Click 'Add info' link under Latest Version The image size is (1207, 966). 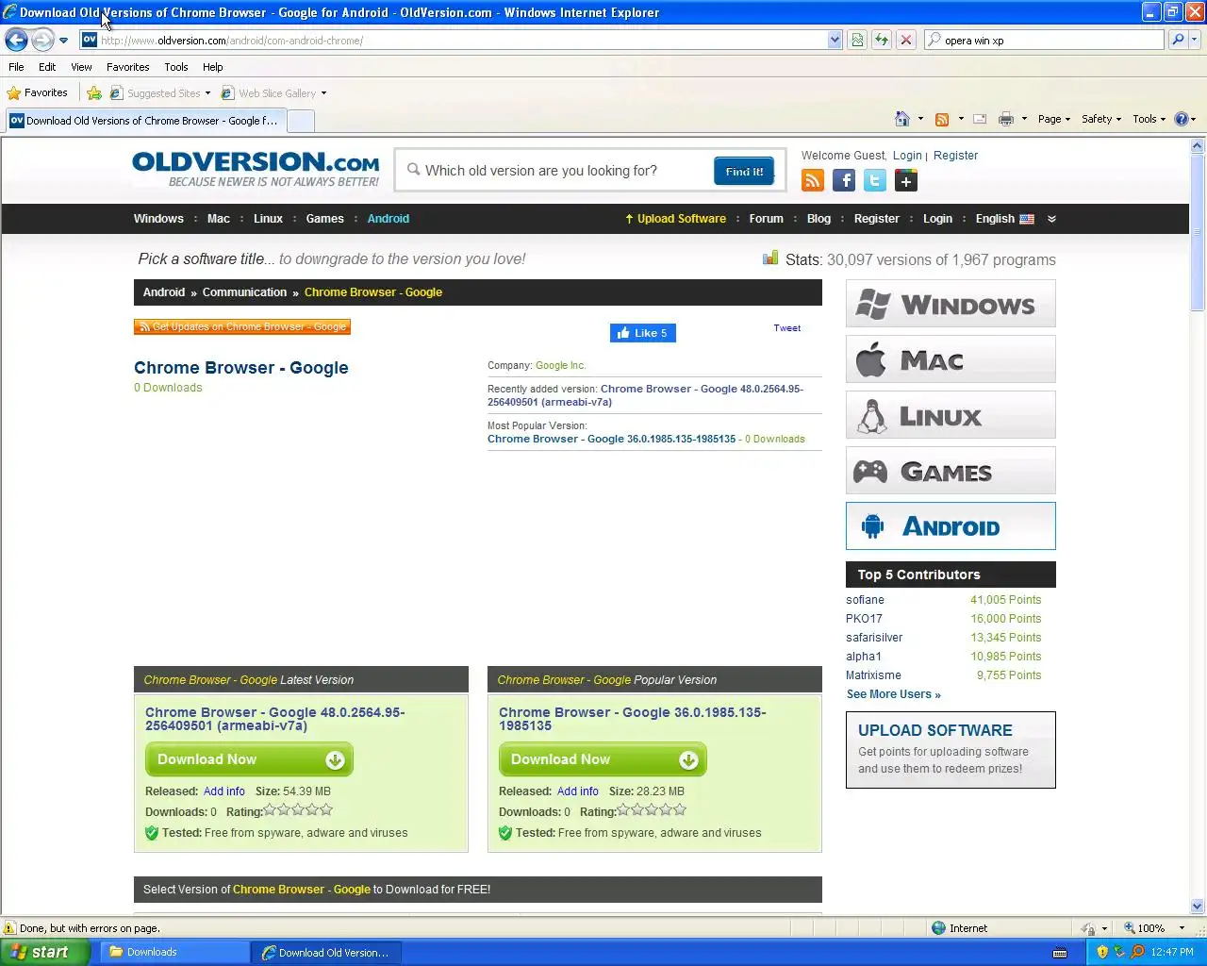point(223,791)
